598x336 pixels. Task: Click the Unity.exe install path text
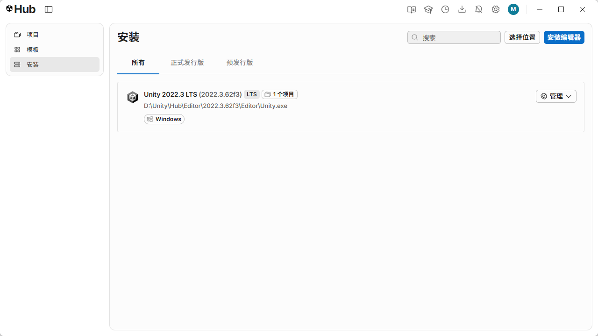point(215,106)
